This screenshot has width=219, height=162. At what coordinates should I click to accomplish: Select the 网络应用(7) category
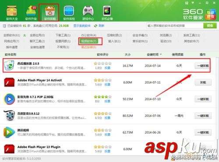(x=12, y=41)
